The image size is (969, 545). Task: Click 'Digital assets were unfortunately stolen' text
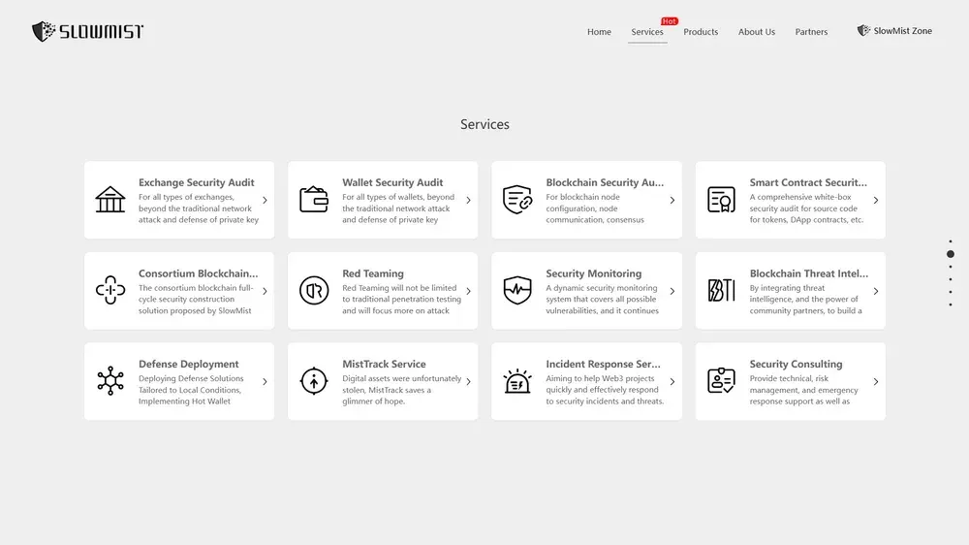[402, 390]
